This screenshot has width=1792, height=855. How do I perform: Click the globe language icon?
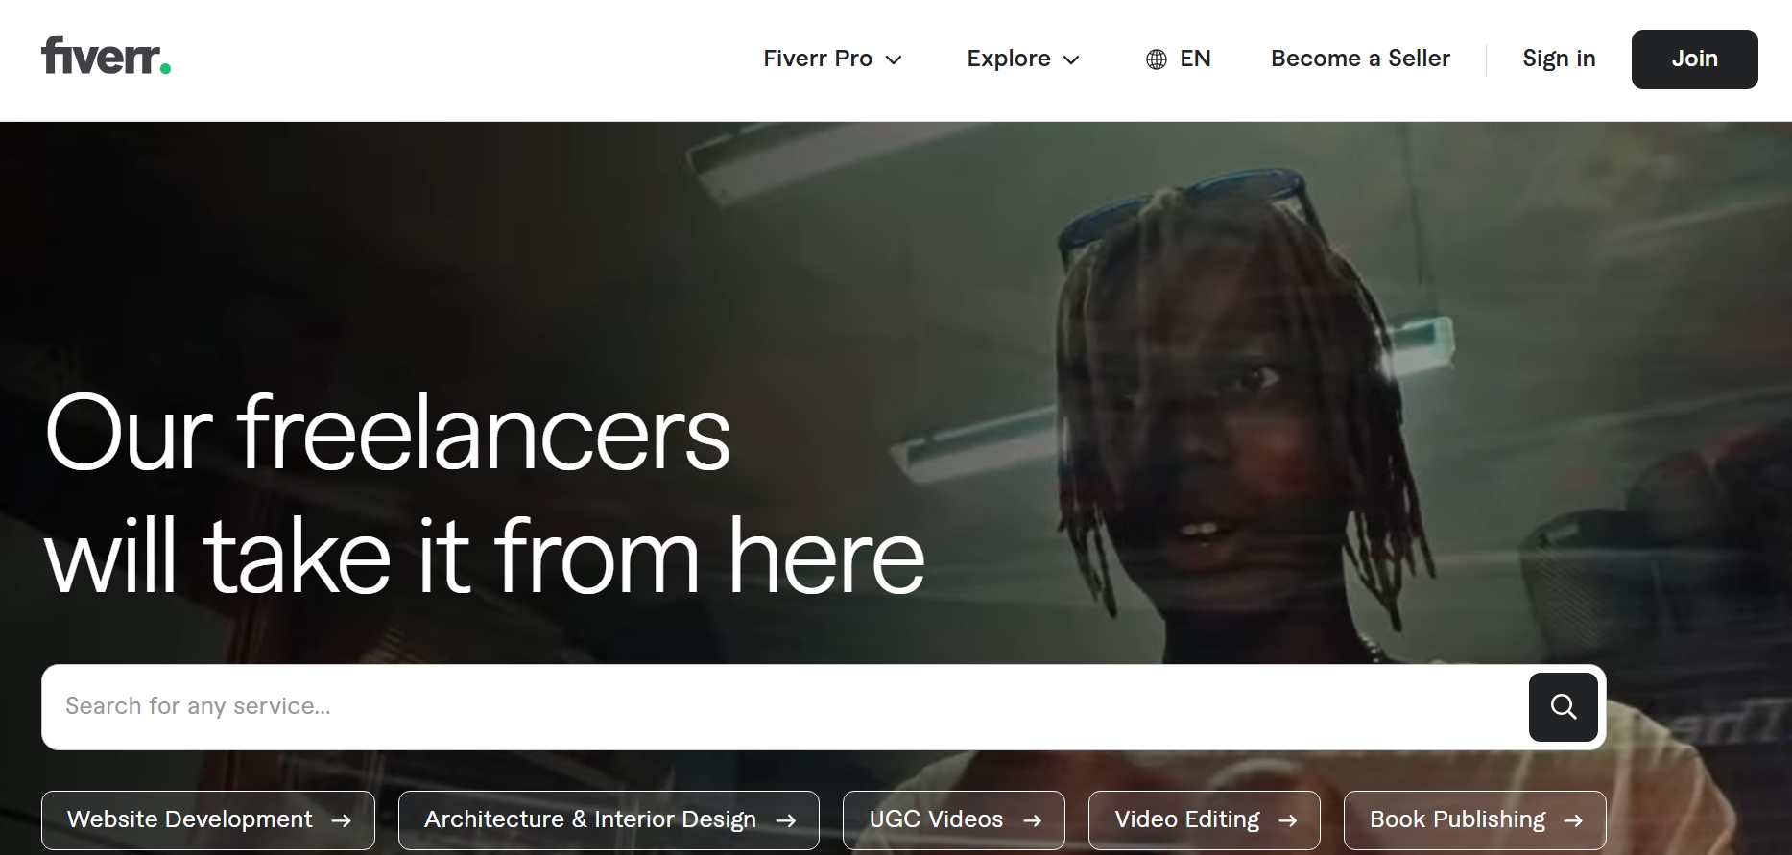click(1157, 59)
